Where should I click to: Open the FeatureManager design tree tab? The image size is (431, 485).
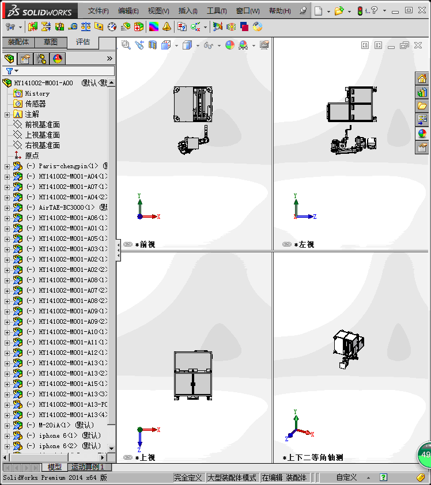click(9, 58)
